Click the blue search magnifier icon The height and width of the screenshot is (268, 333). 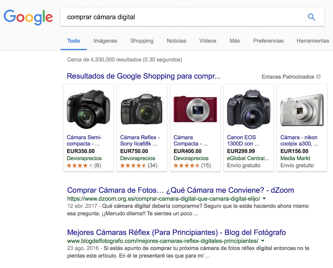point(311,17)
